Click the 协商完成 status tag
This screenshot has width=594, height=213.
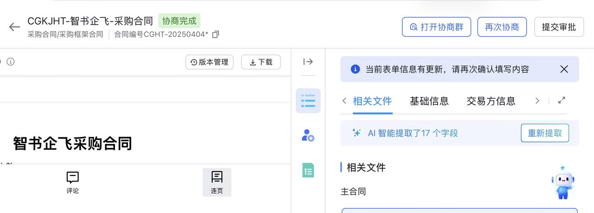(x=179, y=21)
